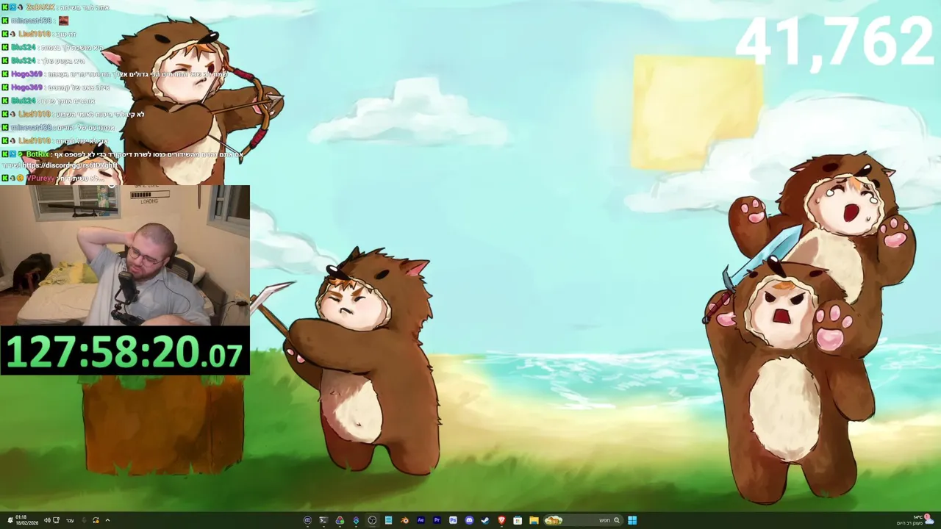Open Adobe Photoshop from the taskbar
The width and height of the screenshot is (941, 529).
coord(453,520)
